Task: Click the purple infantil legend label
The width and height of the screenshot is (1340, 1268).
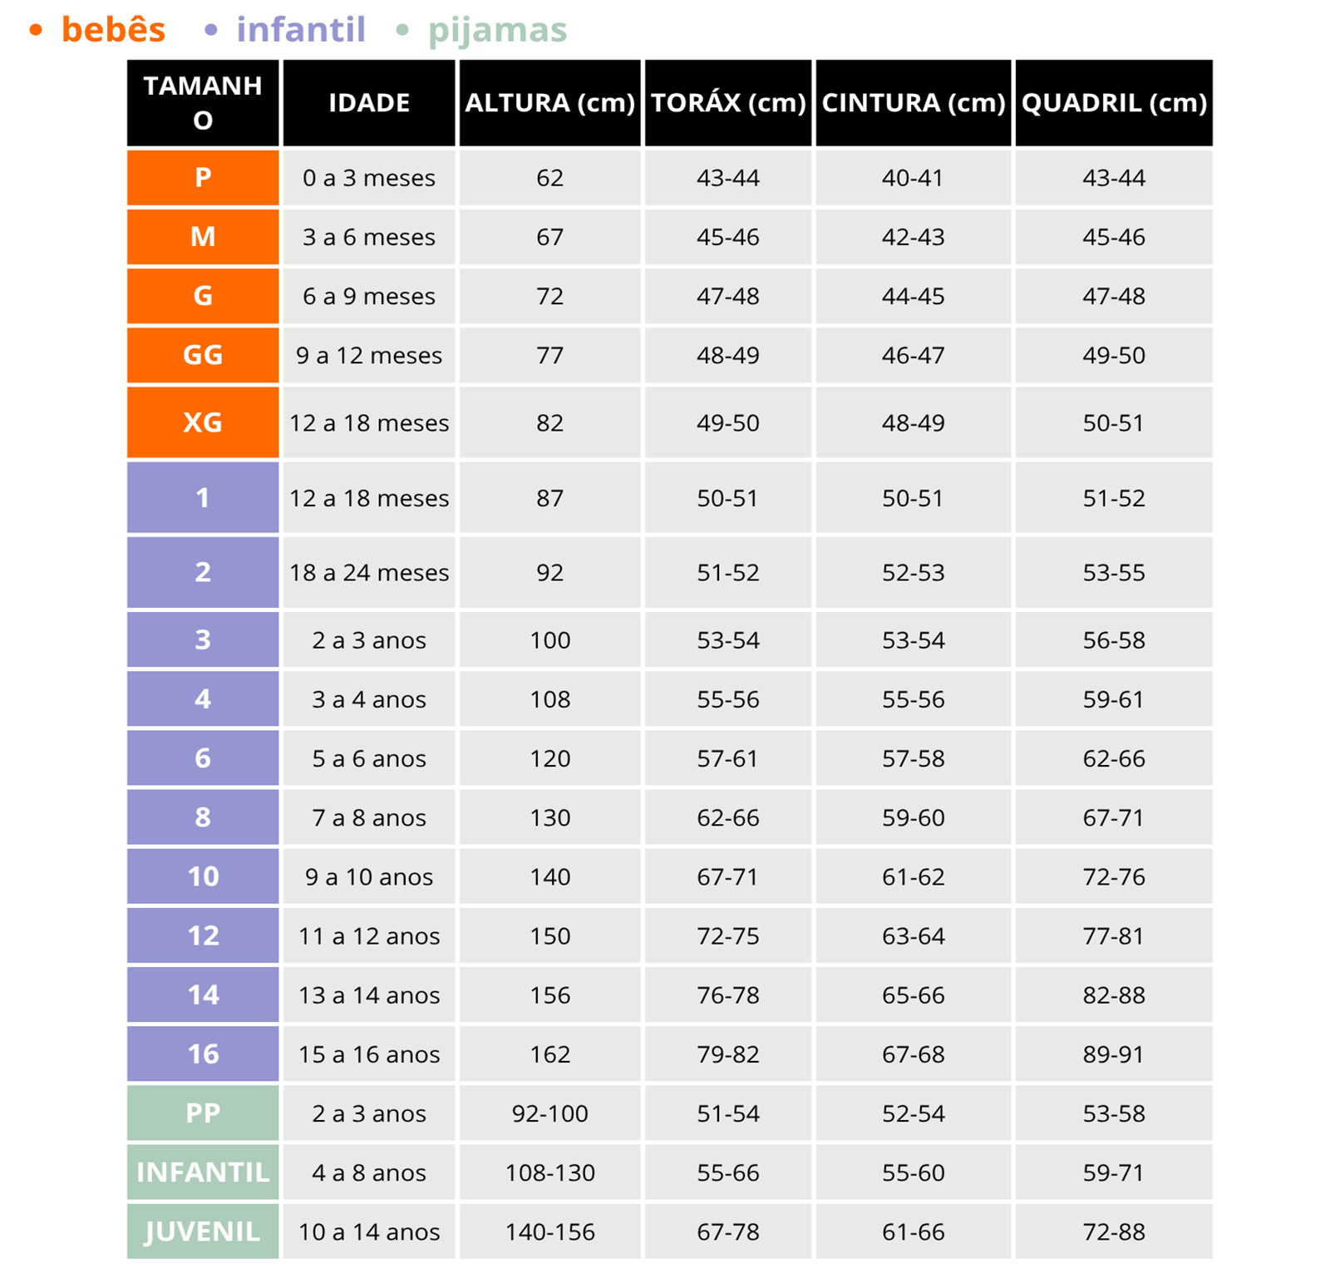Action: tap(300, 30)
